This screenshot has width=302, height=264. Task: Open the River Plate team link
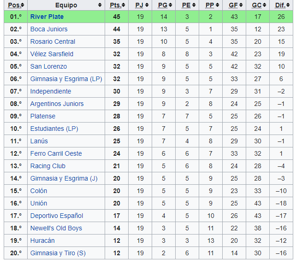[x=47, y=17]
